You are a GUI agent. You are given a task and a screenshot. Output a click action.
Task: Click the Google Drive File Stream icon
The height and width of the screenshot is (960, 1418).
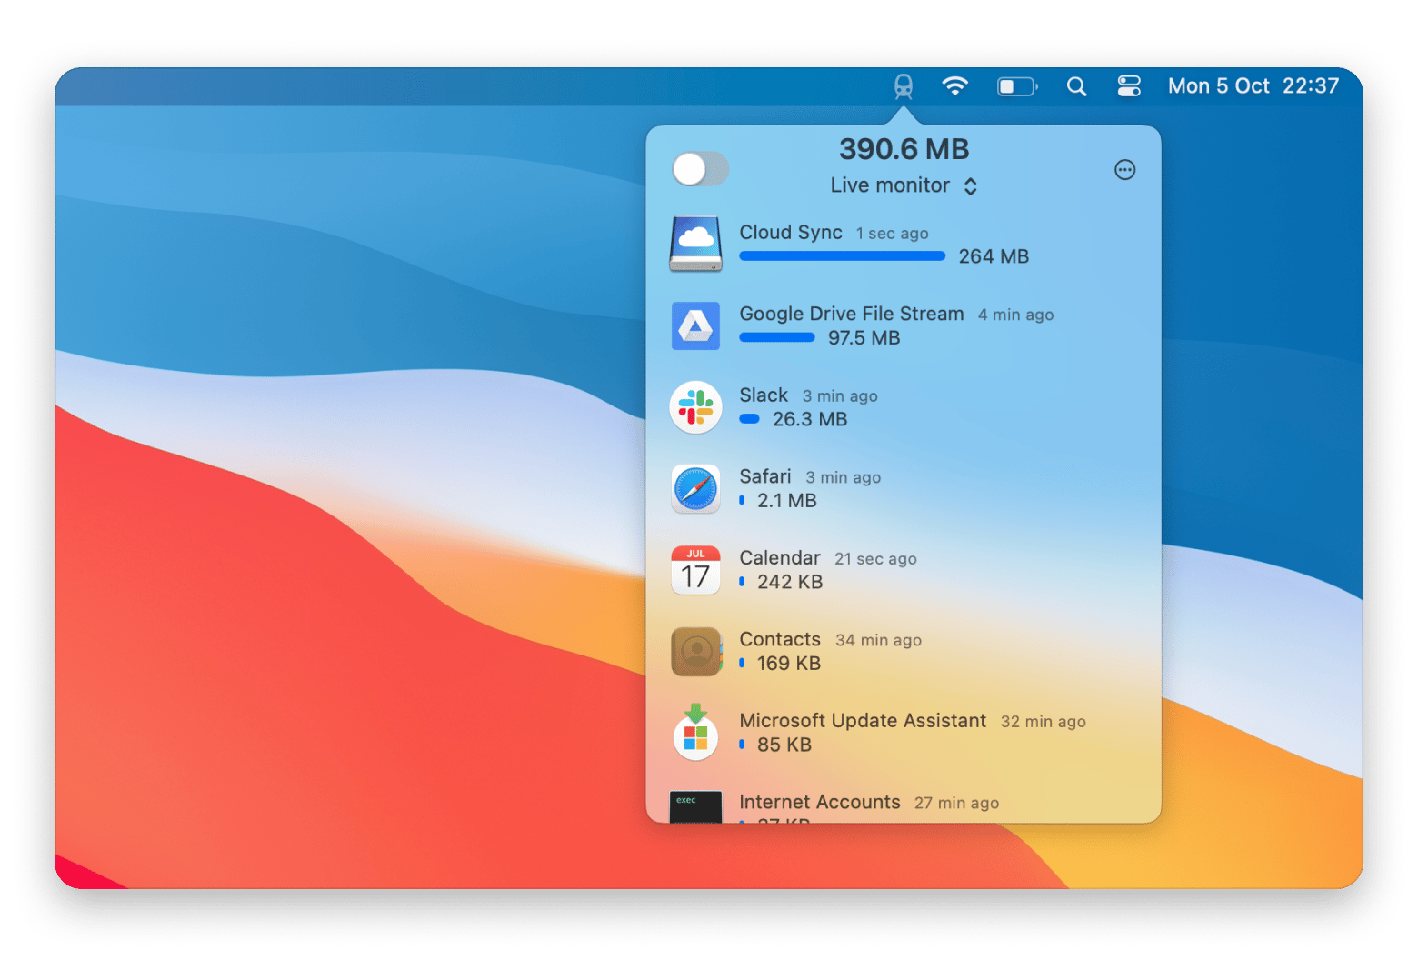click(x=695, y=325)
